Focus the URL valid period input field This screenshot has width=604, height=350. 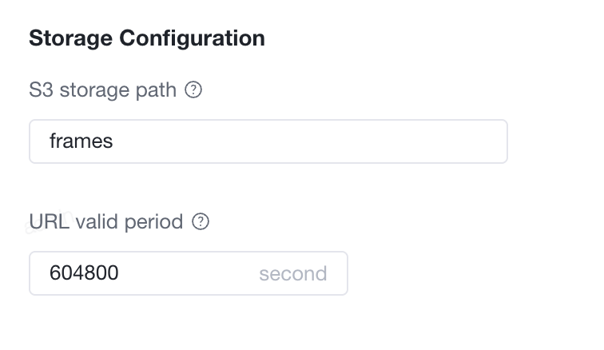189,273
